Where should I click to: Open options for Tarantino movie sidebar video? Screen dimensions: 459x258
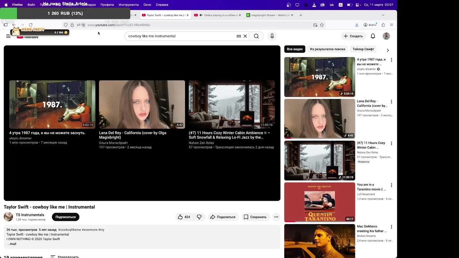tap(391, 185)
